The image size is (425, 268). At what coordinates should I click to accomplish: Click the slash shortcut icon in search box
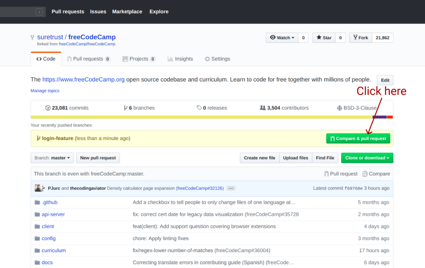click(x=39, y=12)
